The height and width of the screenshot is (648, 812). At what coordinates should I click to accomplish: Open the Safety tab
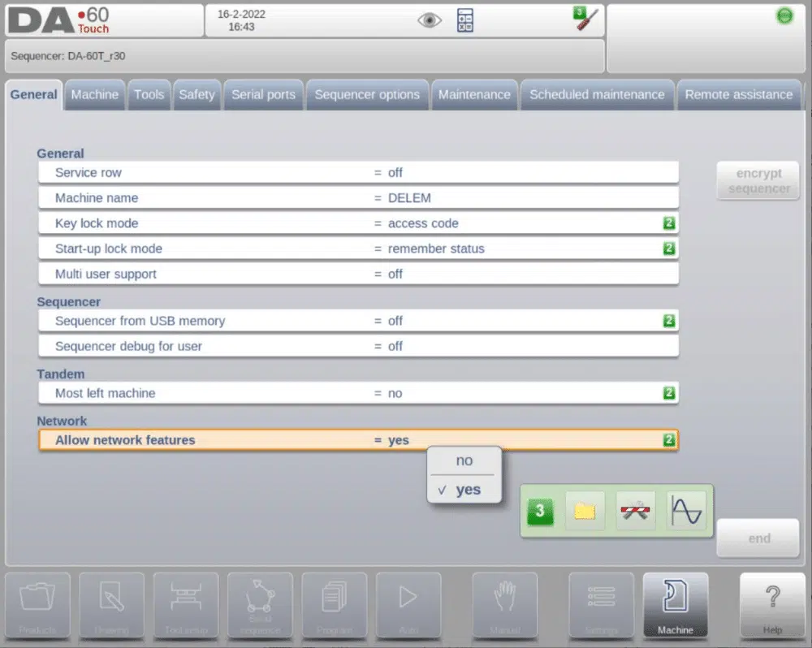click(x=197, y=95)
